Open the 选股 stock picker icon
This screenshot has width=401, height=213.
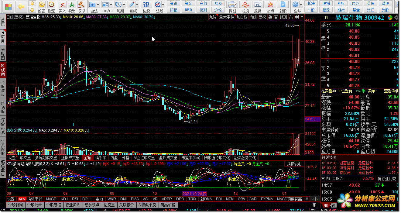pyautogui.click(x=158, y=4)
